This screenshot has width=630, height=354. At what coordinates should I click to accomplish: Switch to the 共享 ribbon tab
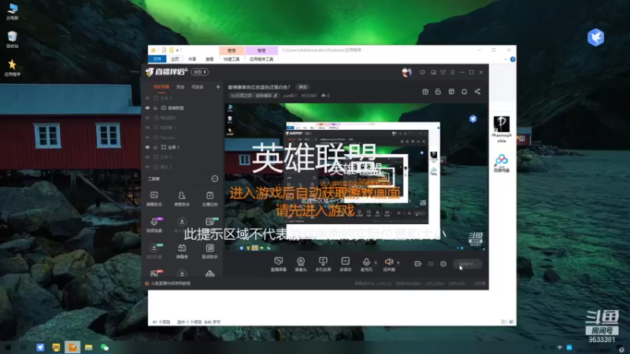point(192,59)
